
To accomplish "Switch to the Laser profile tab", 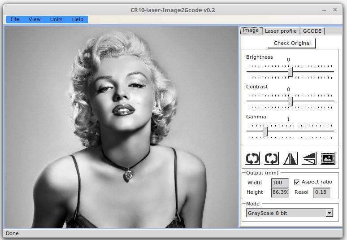I will [x=281, y=31].
